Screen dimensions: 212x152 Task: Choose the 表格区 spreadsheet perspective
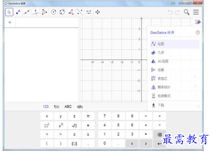click(x=175, y=79)
